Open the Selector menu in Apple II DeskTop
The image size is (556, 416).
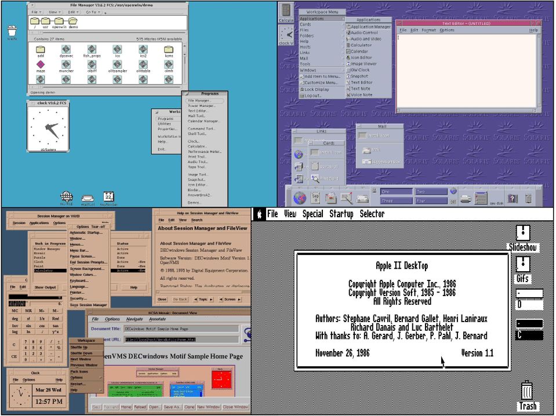point(372,214)
